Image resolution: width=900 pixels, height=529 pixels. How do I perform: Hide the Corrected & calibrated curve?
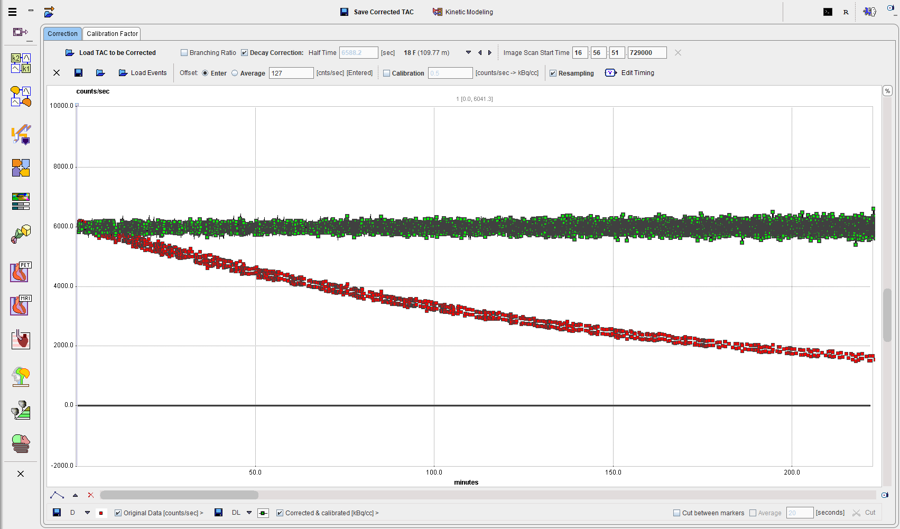click(x=280, y=513)
